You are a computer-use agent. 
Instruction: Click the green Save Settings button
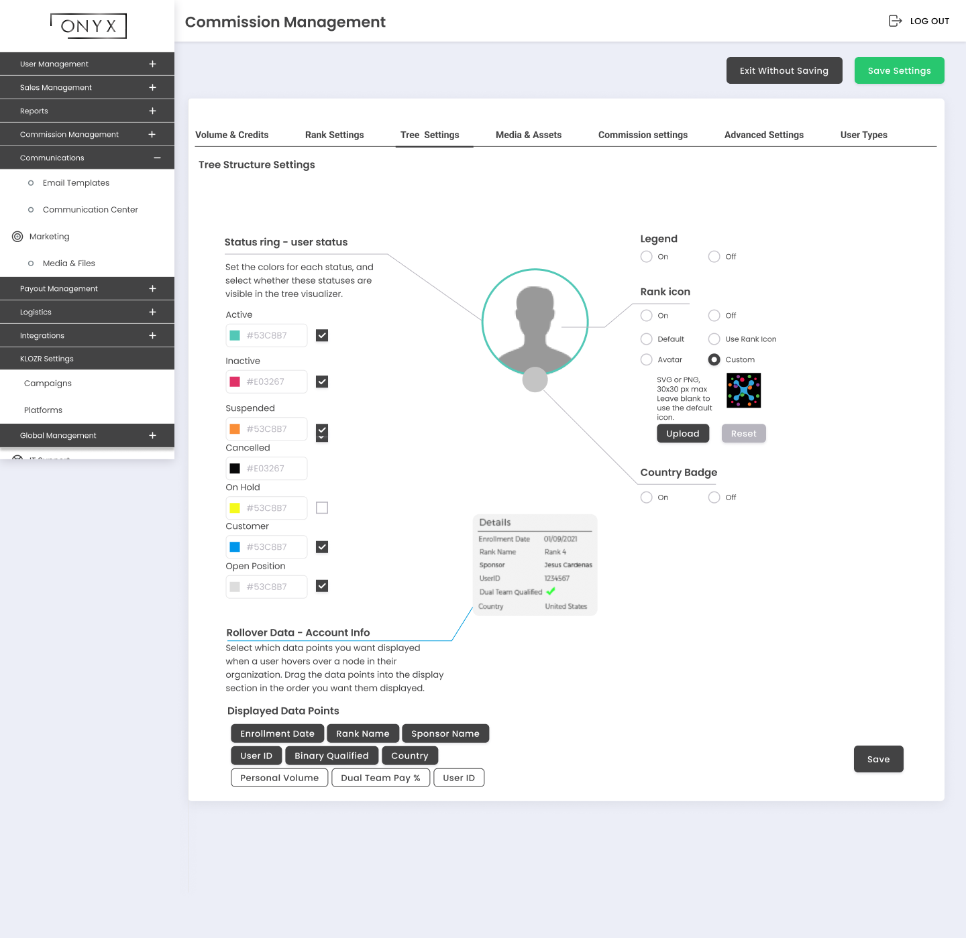[899, 70]
